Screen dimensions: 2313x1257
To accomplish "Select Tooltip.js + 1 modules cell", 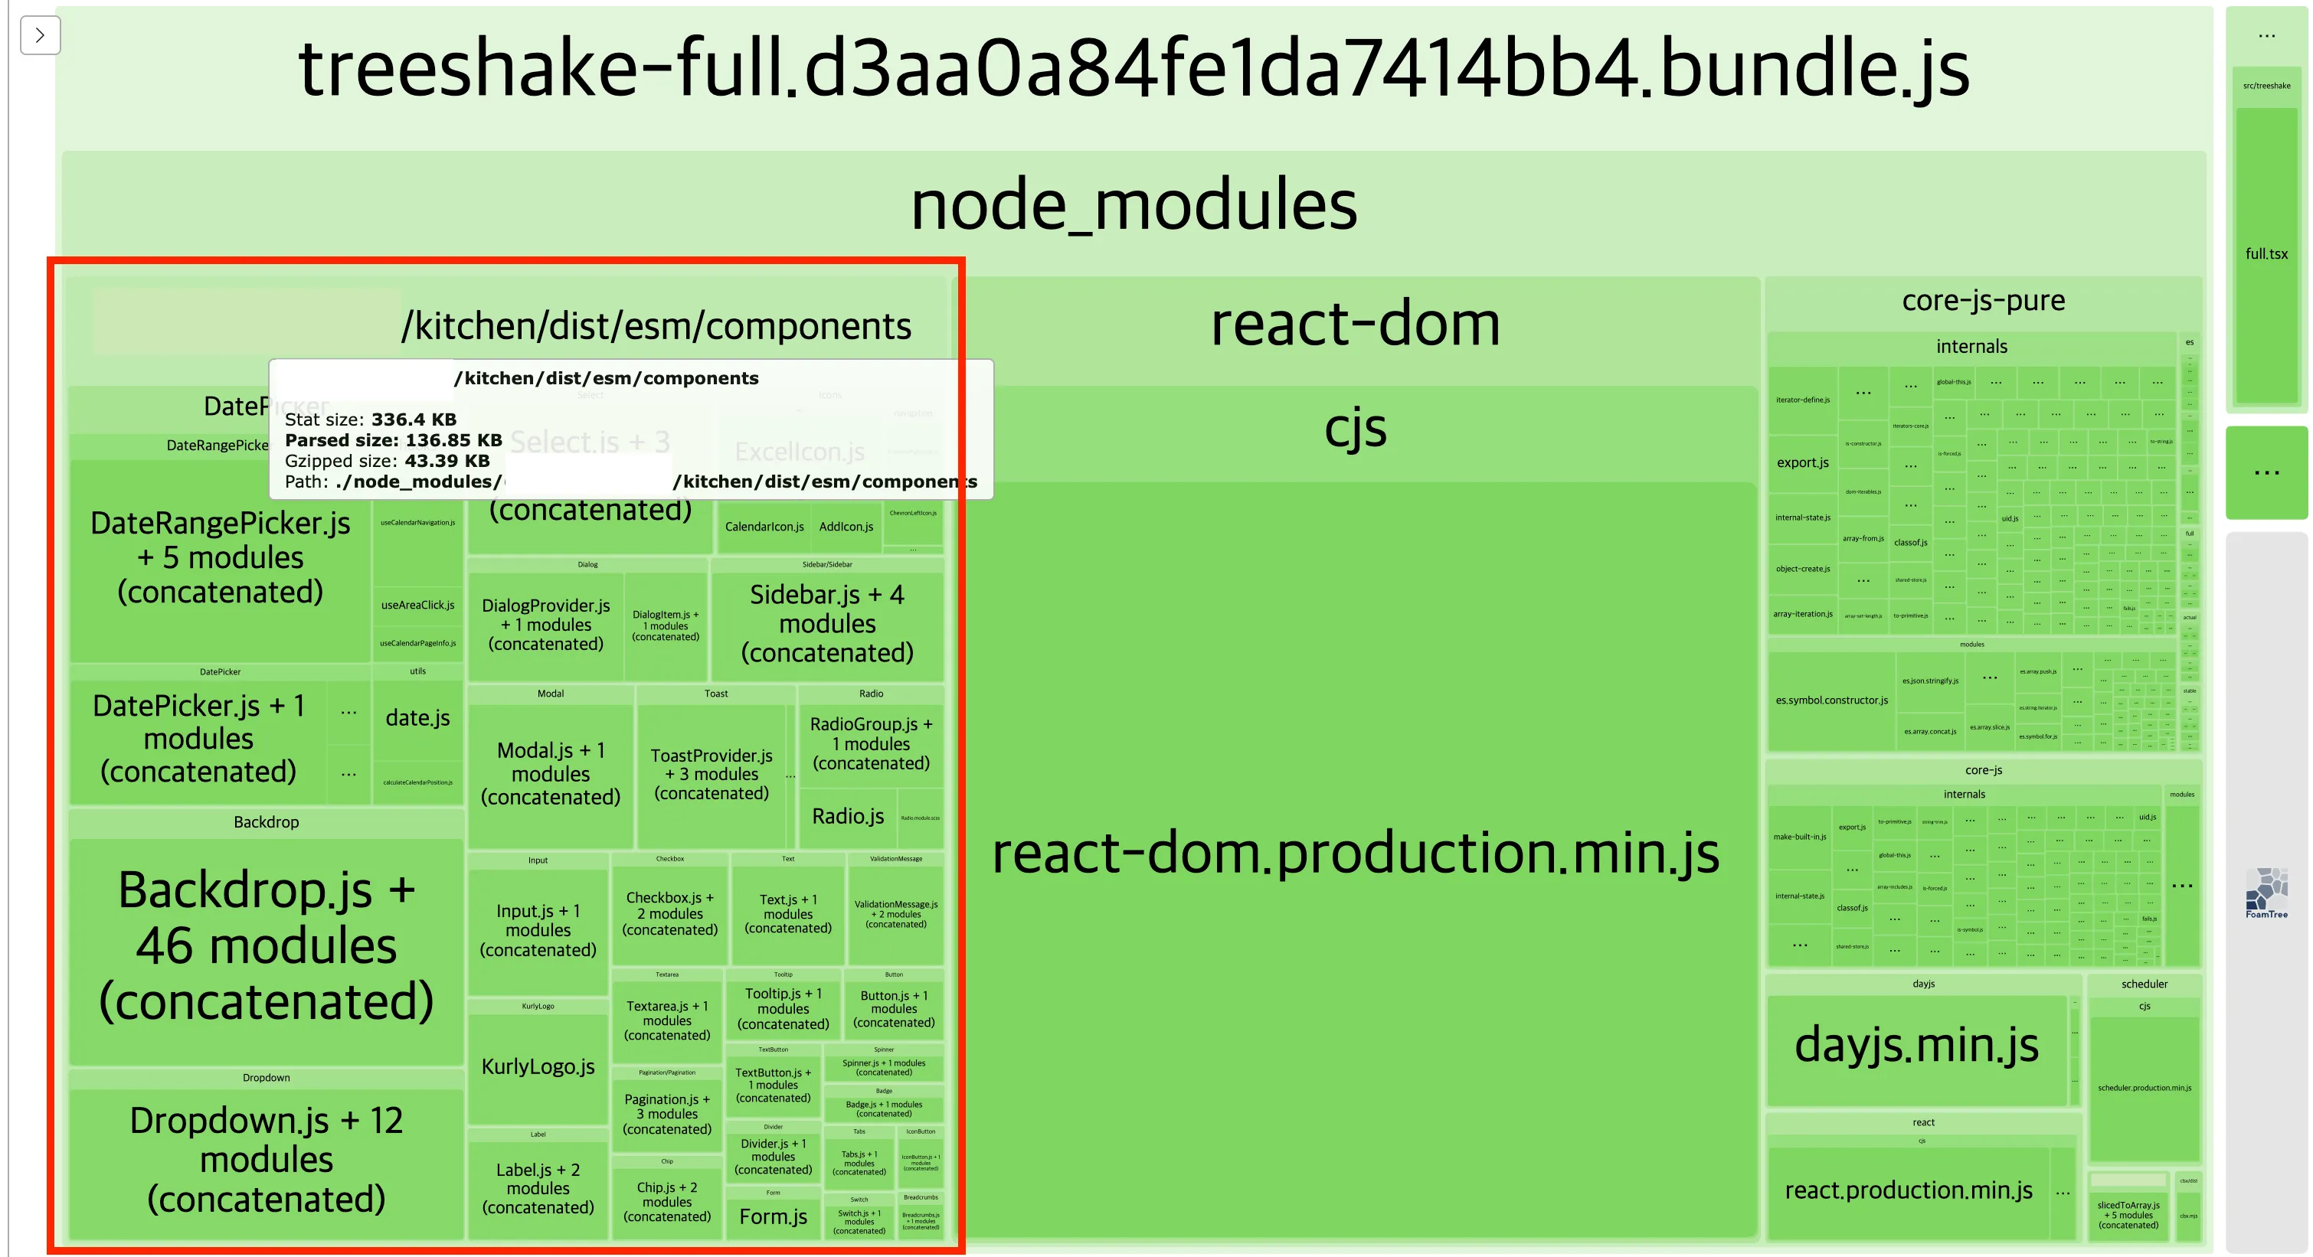I will point(783,1010).
